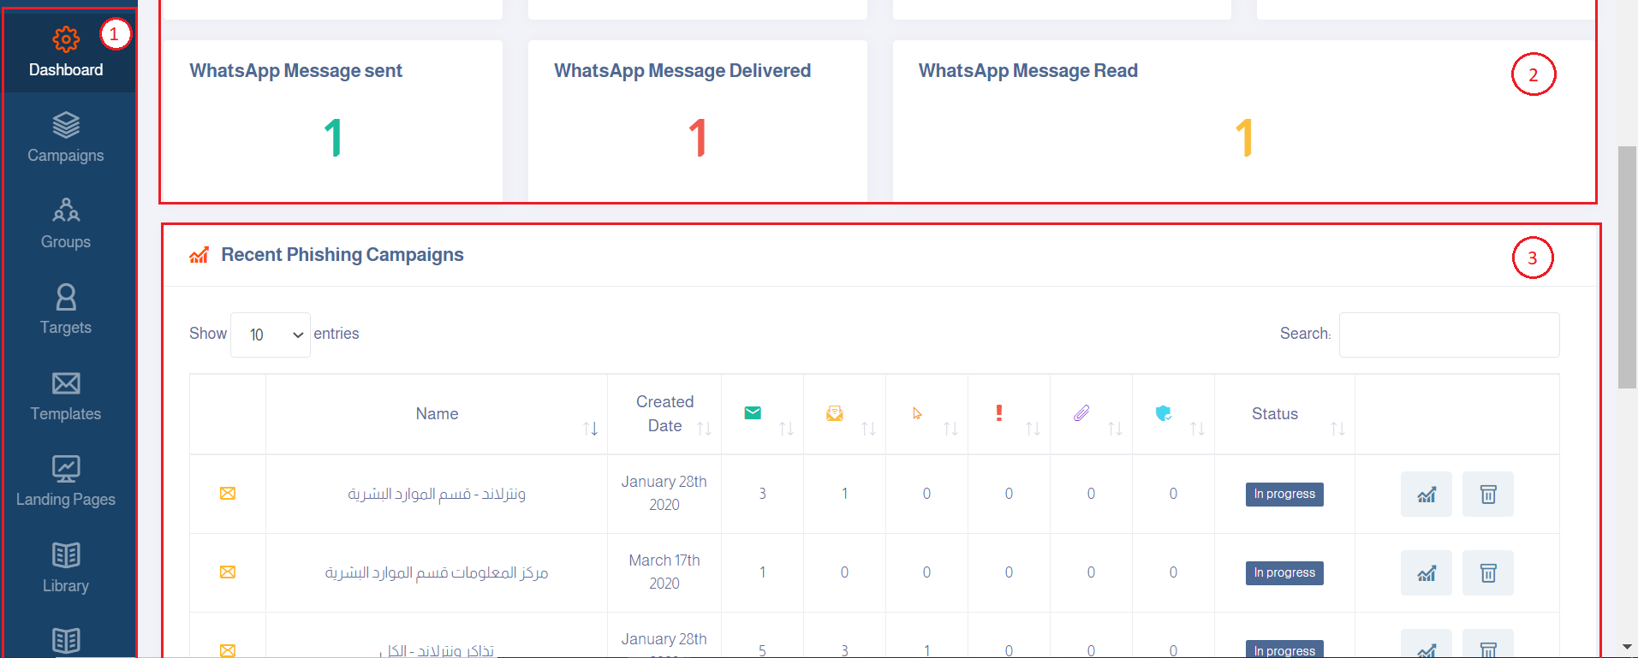The image size is (1638, 658).
Task: Click Recent Phishing Campaigns chart icon
Action: (x=200, y=255)
